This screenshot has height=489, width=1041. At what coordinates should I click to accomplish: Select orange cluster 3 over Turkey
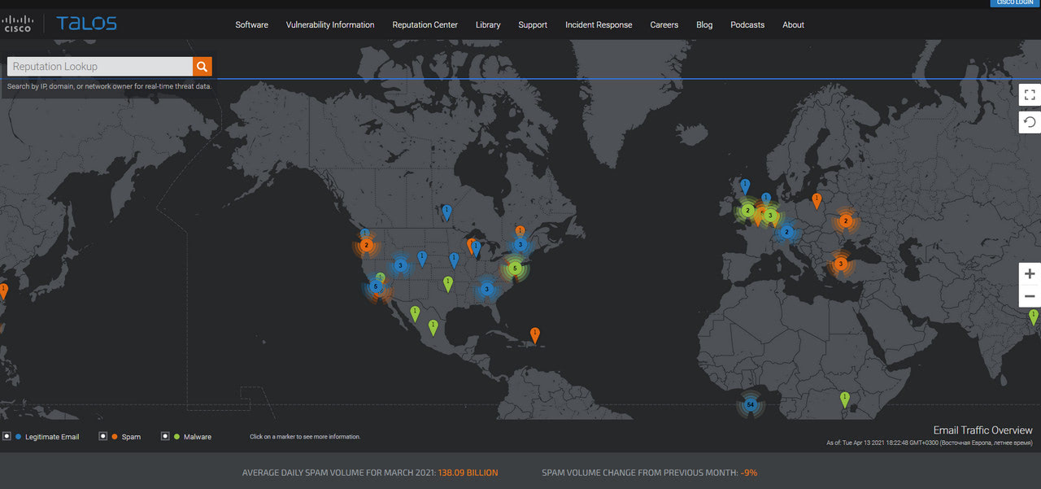[840, 264]
